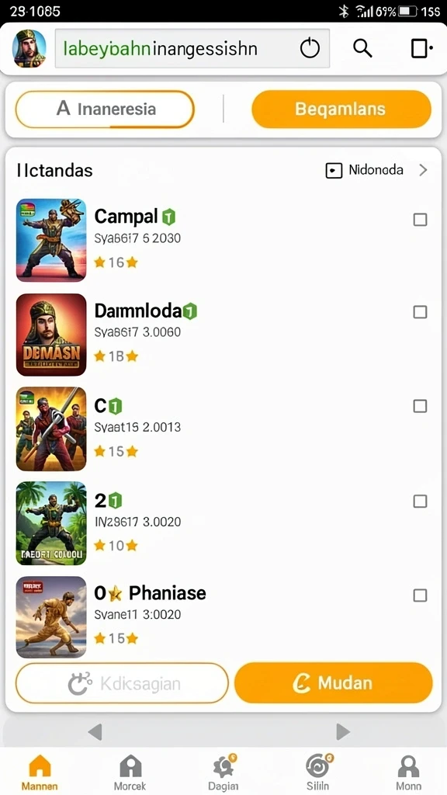Click the Kdksagian button

click(122, 683)
